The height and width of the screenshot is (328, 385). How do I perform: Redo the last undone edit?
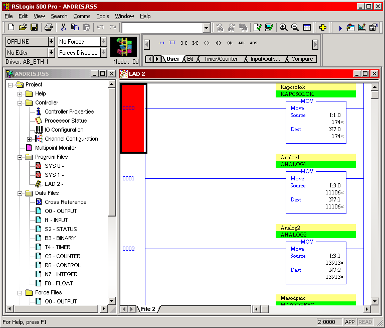point(113,27)
